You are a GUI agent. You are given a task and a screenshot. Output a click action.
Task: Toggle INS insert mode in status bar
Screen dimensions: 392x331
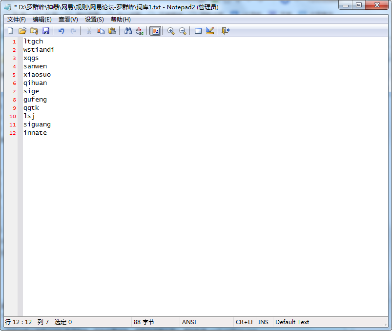click(x=263, y=322)
